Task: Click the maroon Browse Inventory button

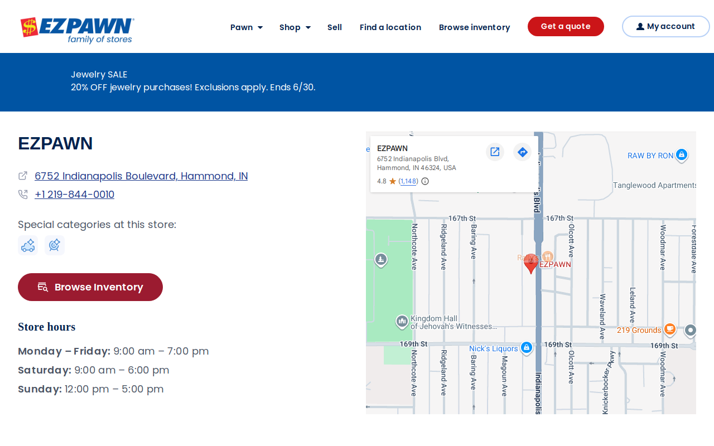Action: 90,287
